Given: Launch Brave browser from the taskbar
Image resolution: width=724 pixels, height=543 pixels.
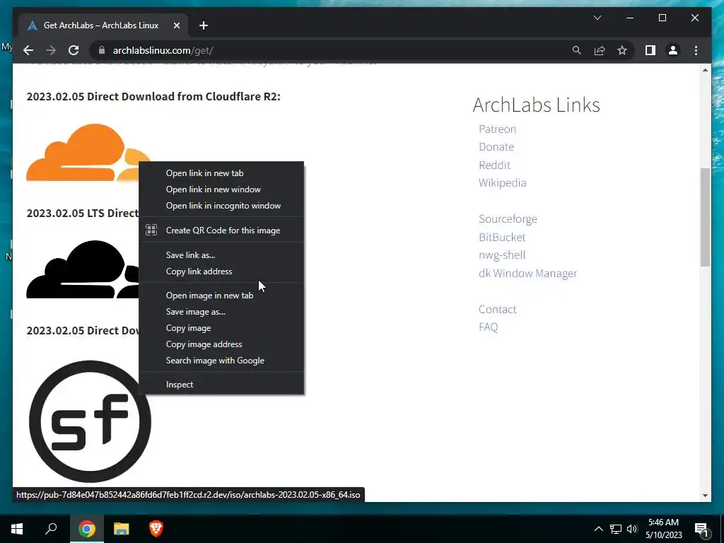Looking at the screenshot, I should coord(156,529).
